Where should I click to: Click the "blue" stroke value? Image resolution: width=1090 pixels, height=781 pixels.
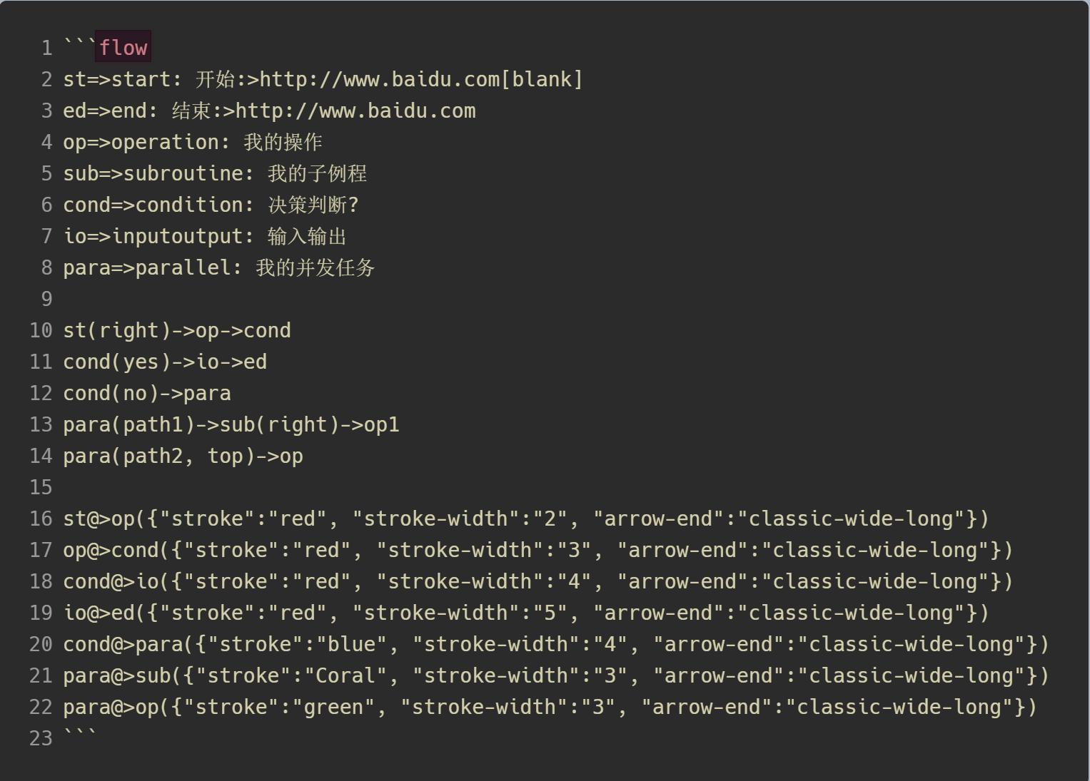point(351,644)
